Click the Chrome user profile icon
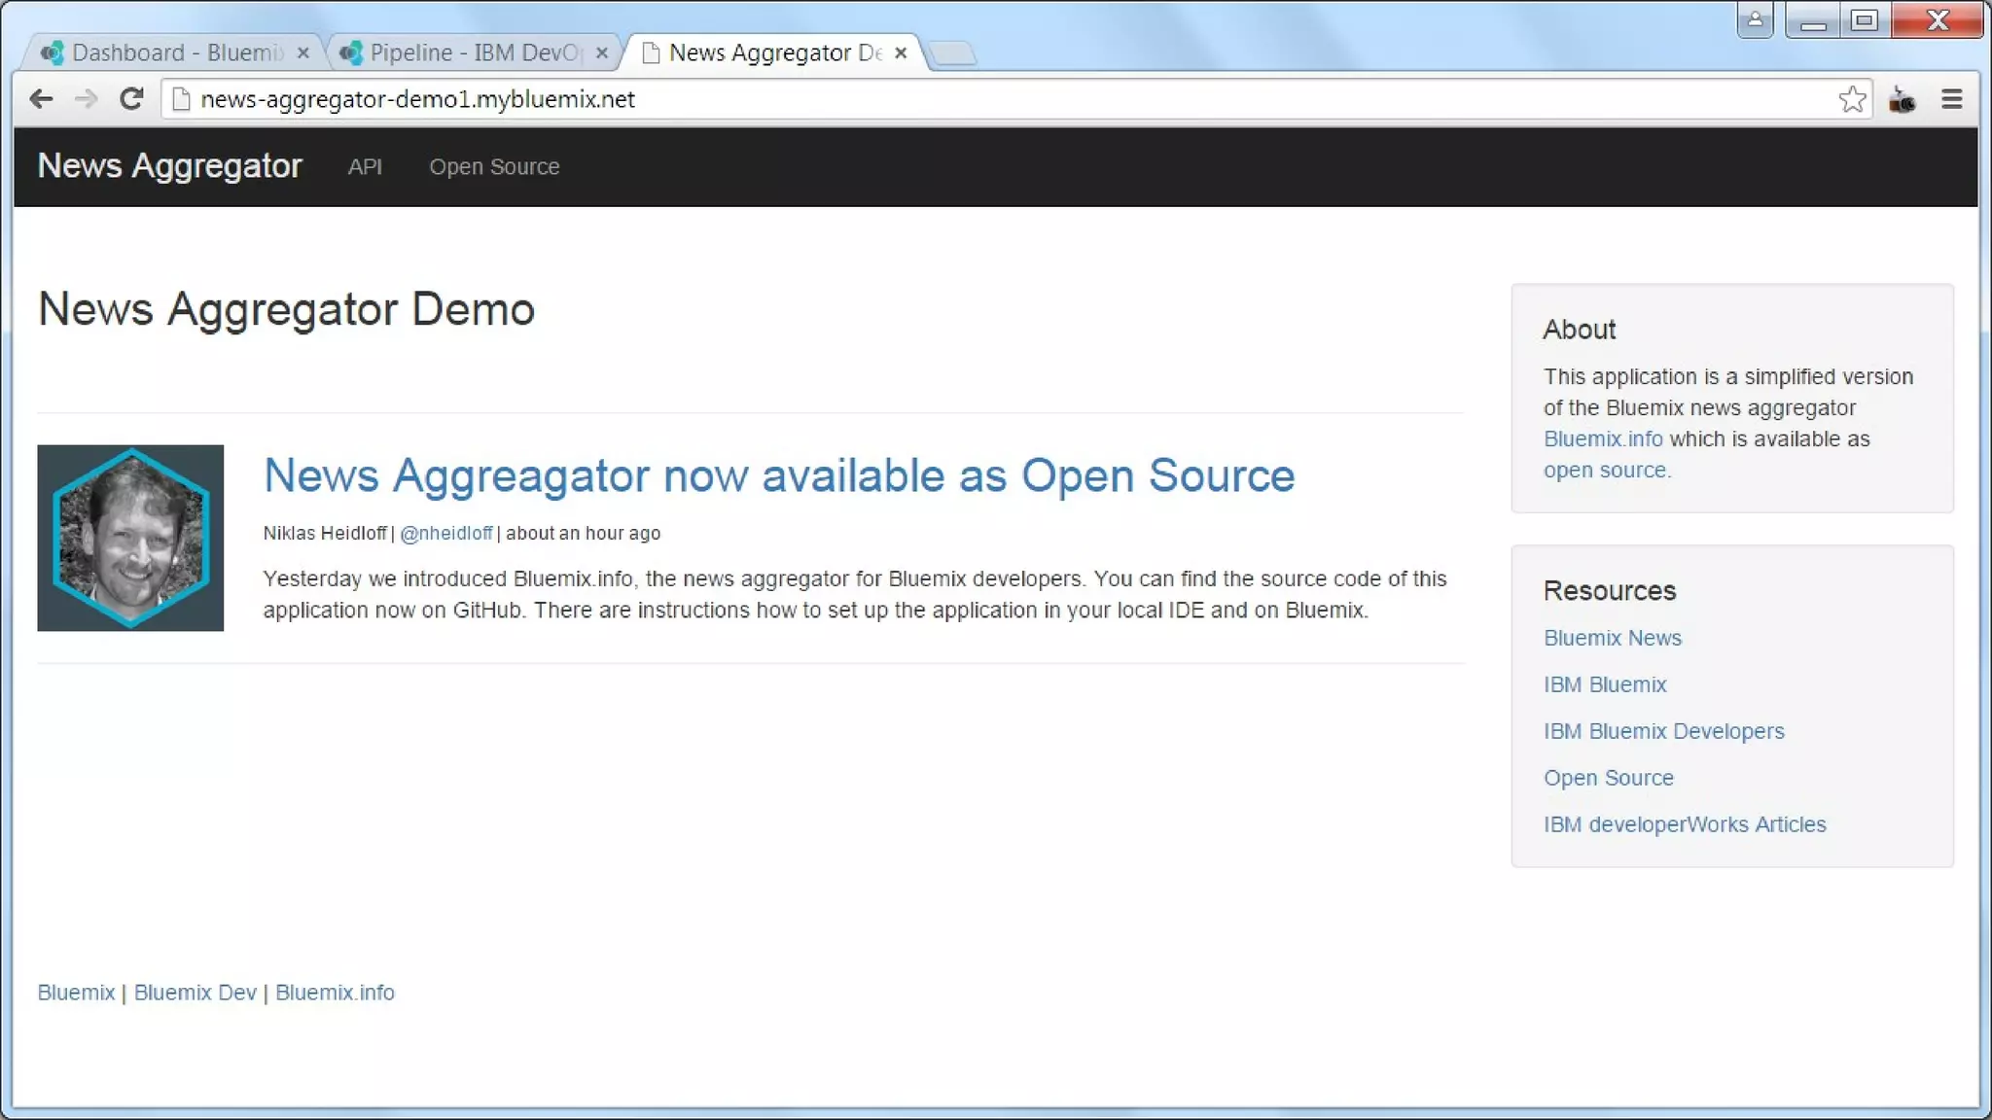 [1755, 19]
